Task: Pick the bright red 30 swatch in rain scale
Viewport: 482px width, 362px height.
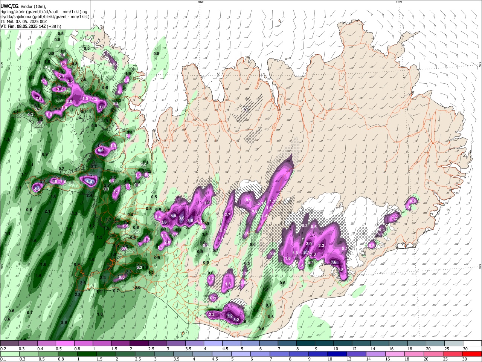Action: point(472,354)
